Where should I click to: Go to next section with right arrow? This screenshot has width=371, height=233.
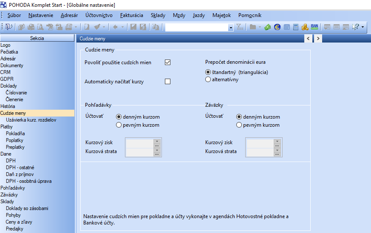click(x=318, y=38)
